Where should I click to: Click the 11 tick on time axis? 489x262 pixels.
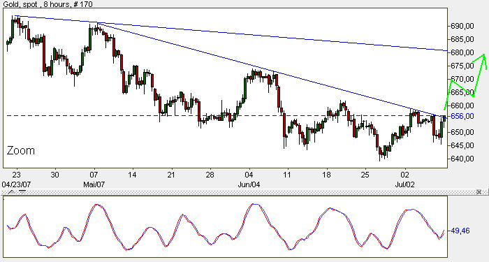tap(287, 175)
